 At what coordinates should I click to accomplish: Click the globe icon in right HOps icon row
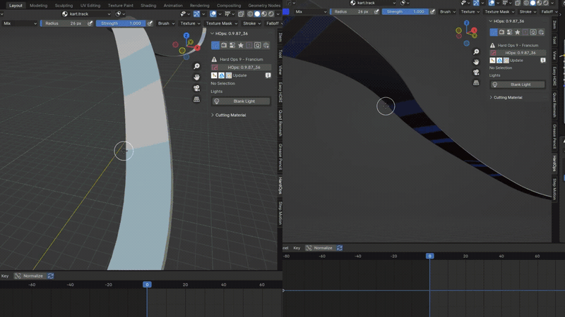click(541, 32)
